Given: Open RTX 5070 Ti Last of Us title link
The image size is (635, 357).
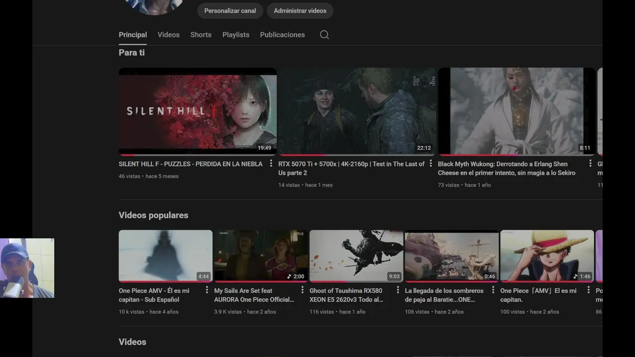Looking at the screenshot, I should coord(351,169).
